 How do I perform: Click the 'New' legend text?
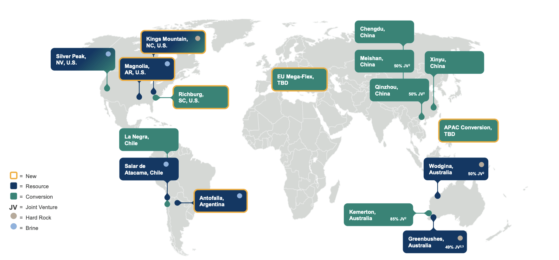tap(31, 176)
